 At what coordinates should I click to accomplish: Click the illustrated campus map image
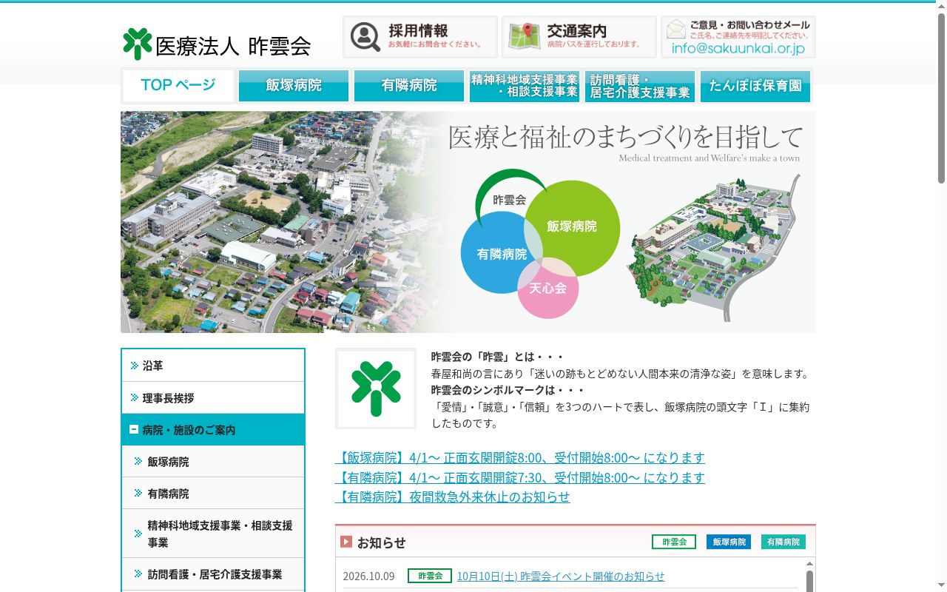click(x=714, y=247)
